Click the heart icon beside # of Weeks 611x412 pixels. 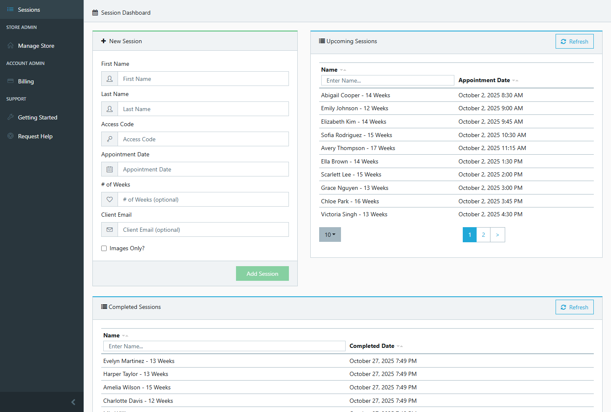click(109, 199)
